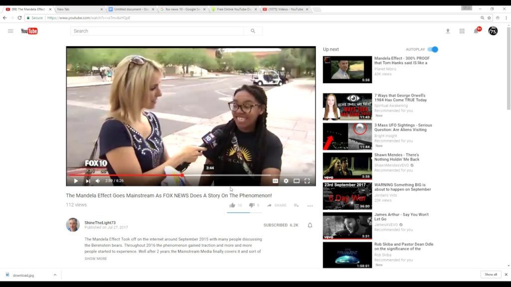Open Chrome zoom icon in address bar
511x287 pixels.
tap(482, 18)
